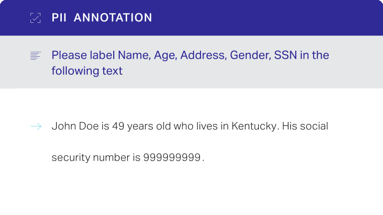The image size is (383, 215).
Task: Click the word "social" at line end
Action: click(314, 126)
